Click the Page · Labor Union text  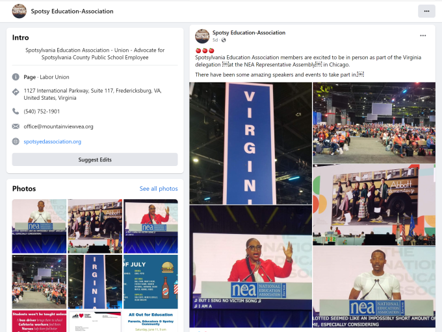46,77
